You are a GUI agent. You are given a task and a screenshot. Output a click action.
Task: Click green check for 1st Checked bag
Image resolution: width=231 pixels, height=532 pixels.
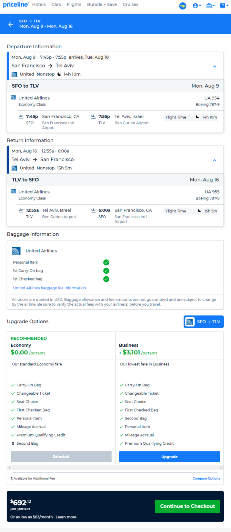click(106, 279)
